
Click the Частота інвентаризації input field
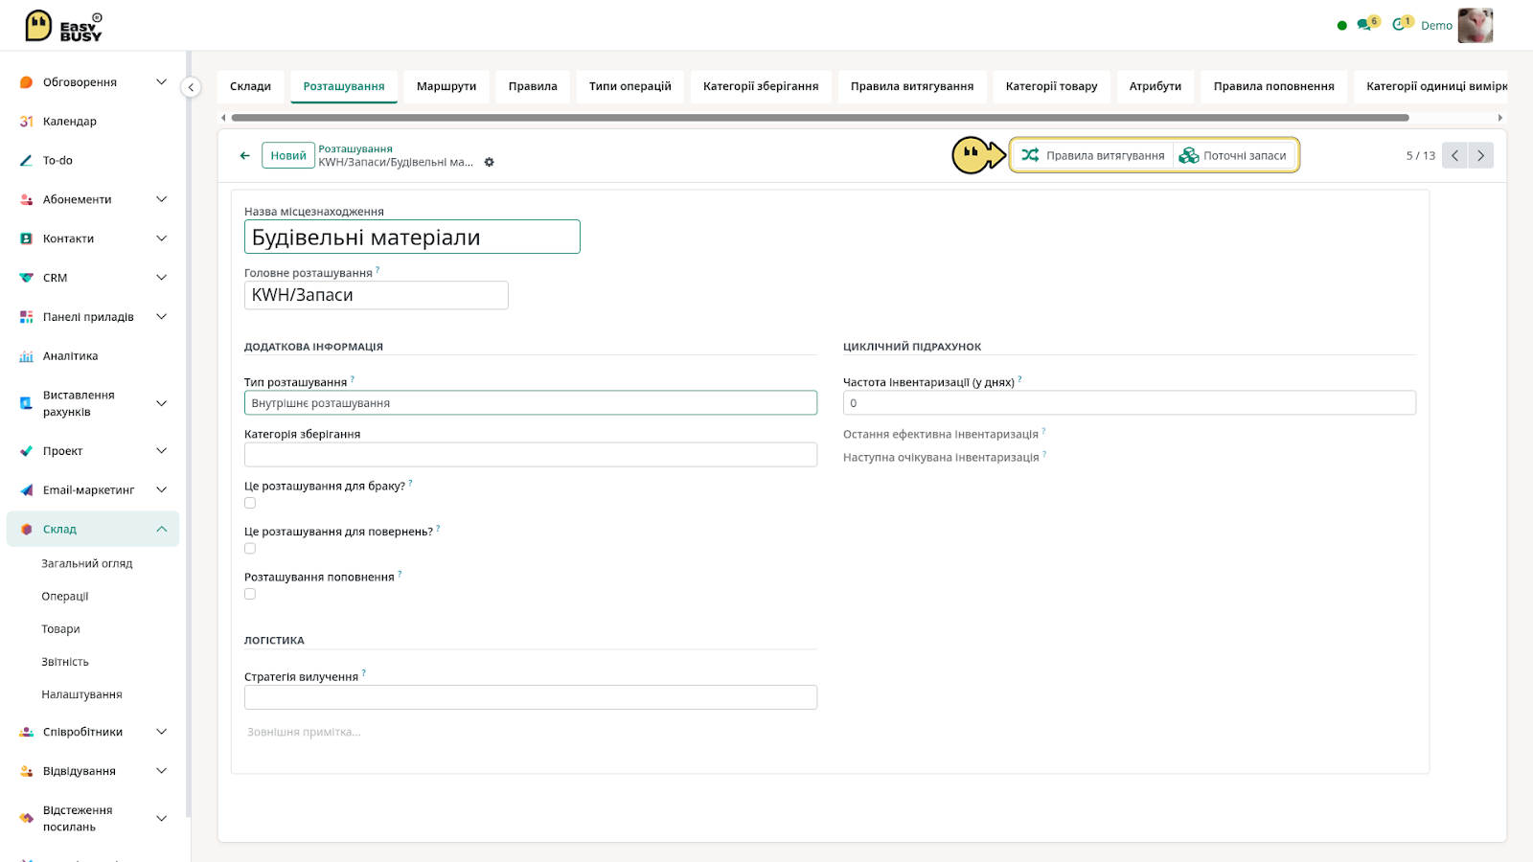(x=1130, y=403)
